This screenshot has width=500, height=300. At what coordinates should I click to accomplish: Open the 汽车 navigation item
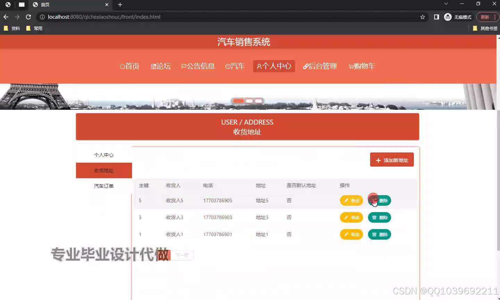[x=235, y=66]
